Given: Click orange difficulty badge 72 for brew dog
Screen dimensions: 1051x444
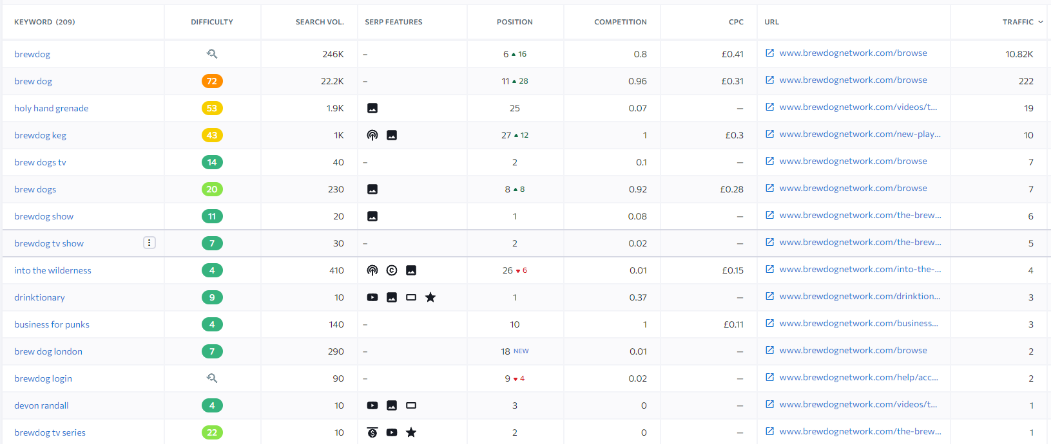Looking at the screenshot, I should tap(212, 81).
